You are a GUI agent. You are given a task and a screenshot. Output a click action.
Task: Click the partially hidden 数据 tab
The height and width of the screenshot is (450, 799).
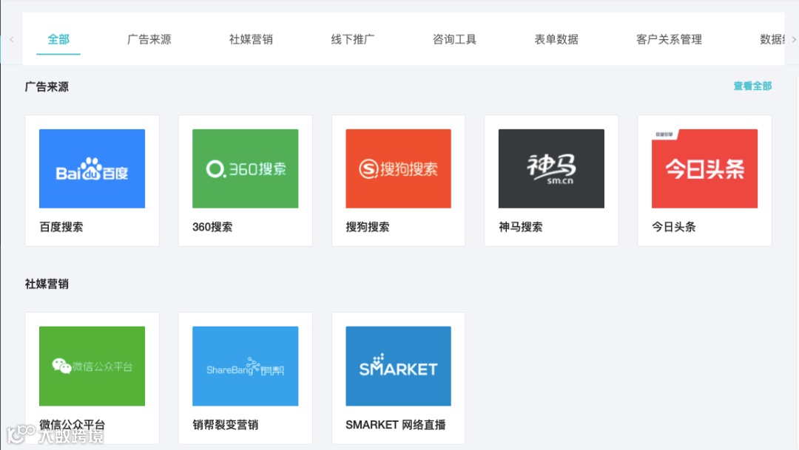(772, 39)
